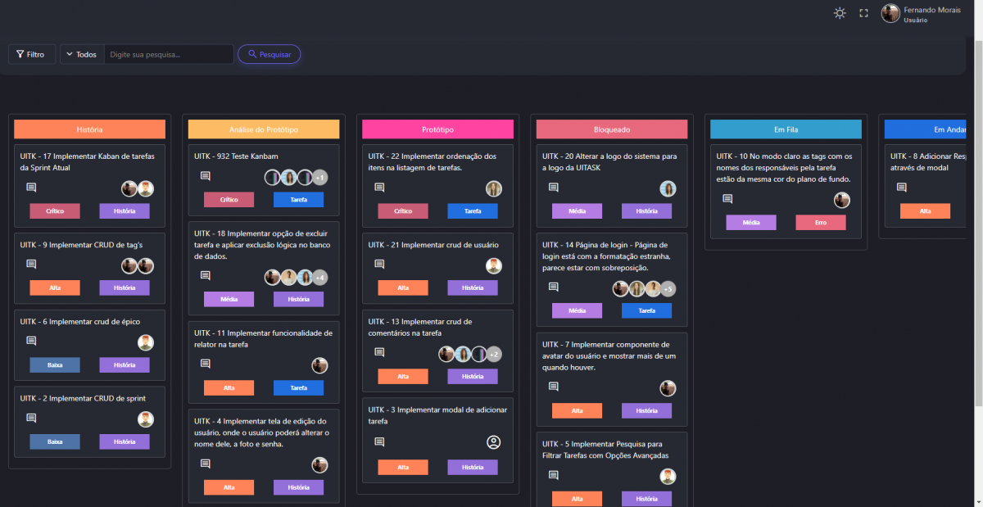The image size is (983, 507).
Task: Open comments on UITK - 2 sprint card
Action: pos(31,418)
